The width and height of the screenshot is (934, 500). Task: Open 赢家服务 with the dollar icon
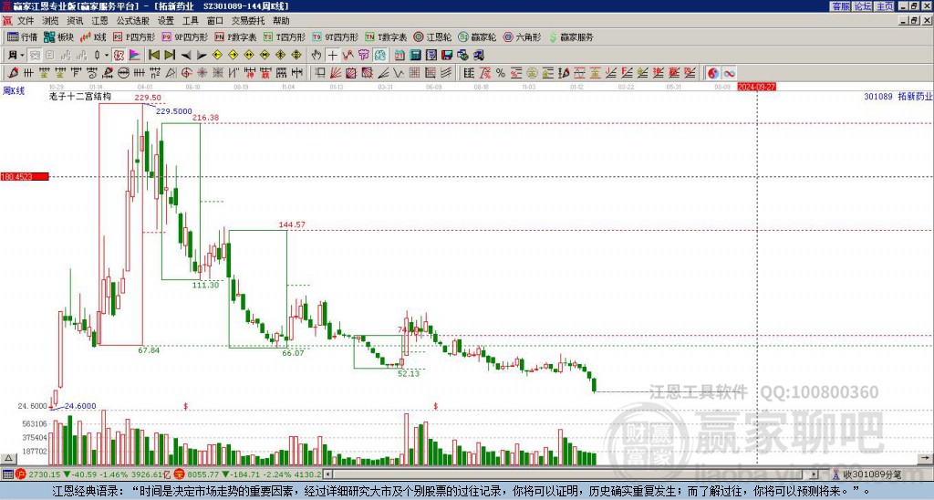[571, 36]
